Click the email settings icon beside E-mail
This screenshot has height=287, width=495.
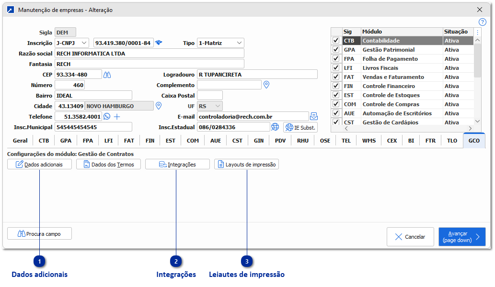(314, 116)
